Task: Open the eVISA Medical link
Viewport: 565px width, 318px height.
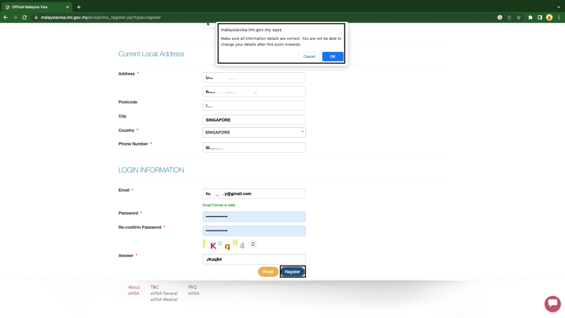Action: 164,299
